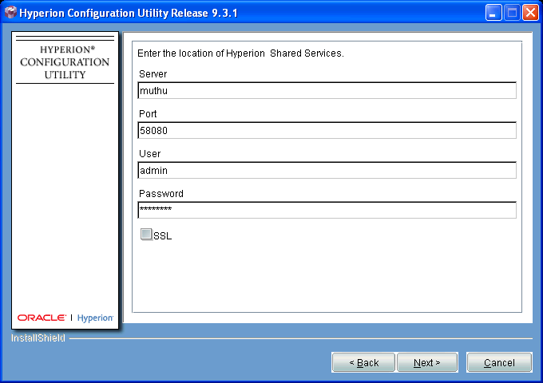Click the 'Server' field label

point(153,74)
